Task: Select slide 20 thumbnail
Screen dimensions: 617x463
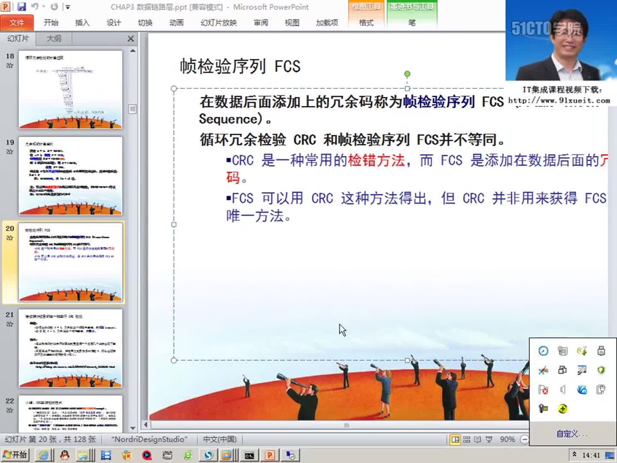Action: (70, 262)
